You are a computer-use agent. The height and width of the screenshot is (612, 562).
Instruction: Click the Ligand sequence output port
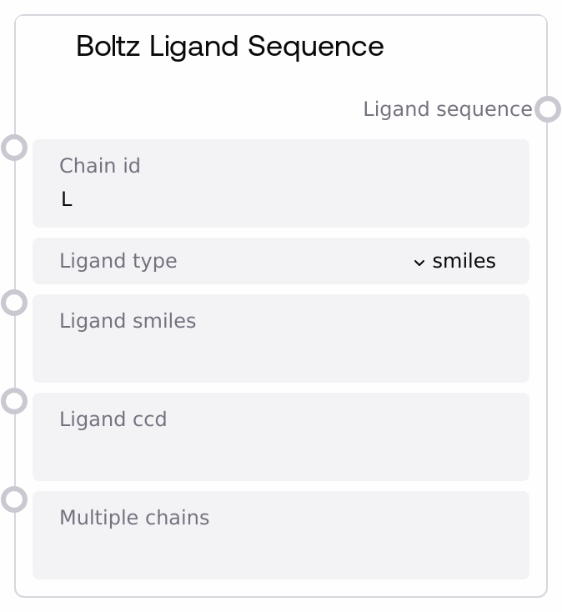click(547, 109)
